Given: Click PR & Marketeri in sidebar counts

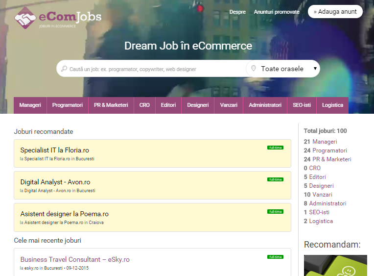Looking at the screenshot, I should click(331, 159).
